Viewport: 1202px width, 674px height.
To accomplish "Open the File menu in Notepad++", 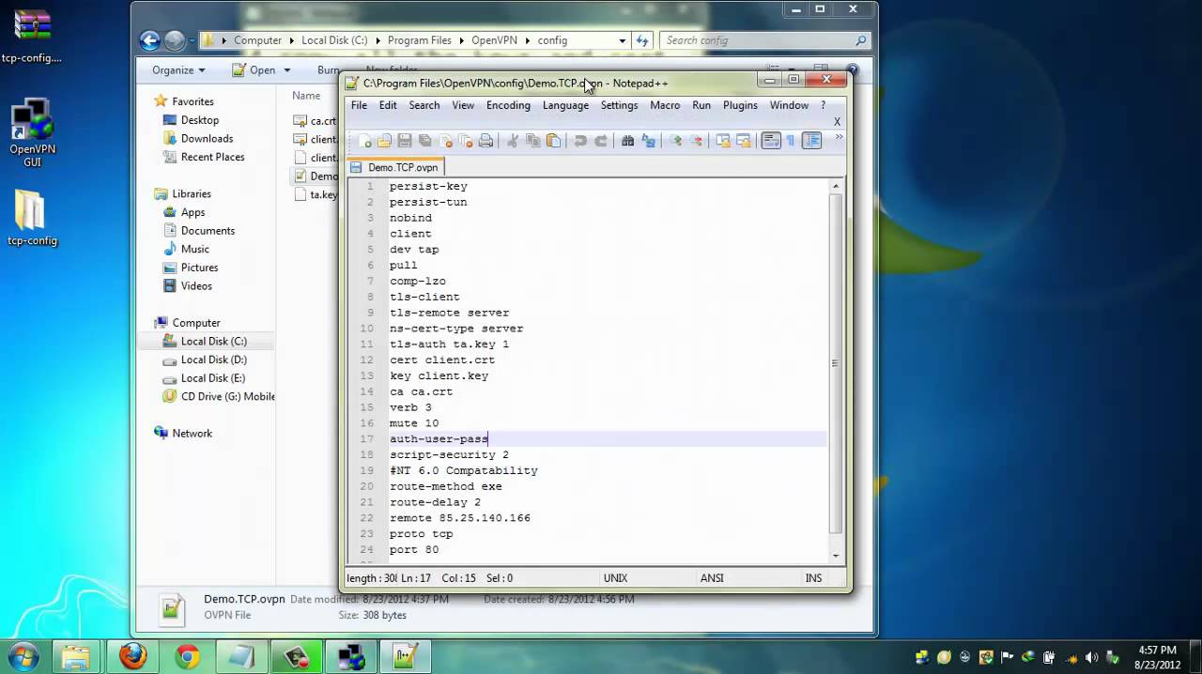I will 359,105.
